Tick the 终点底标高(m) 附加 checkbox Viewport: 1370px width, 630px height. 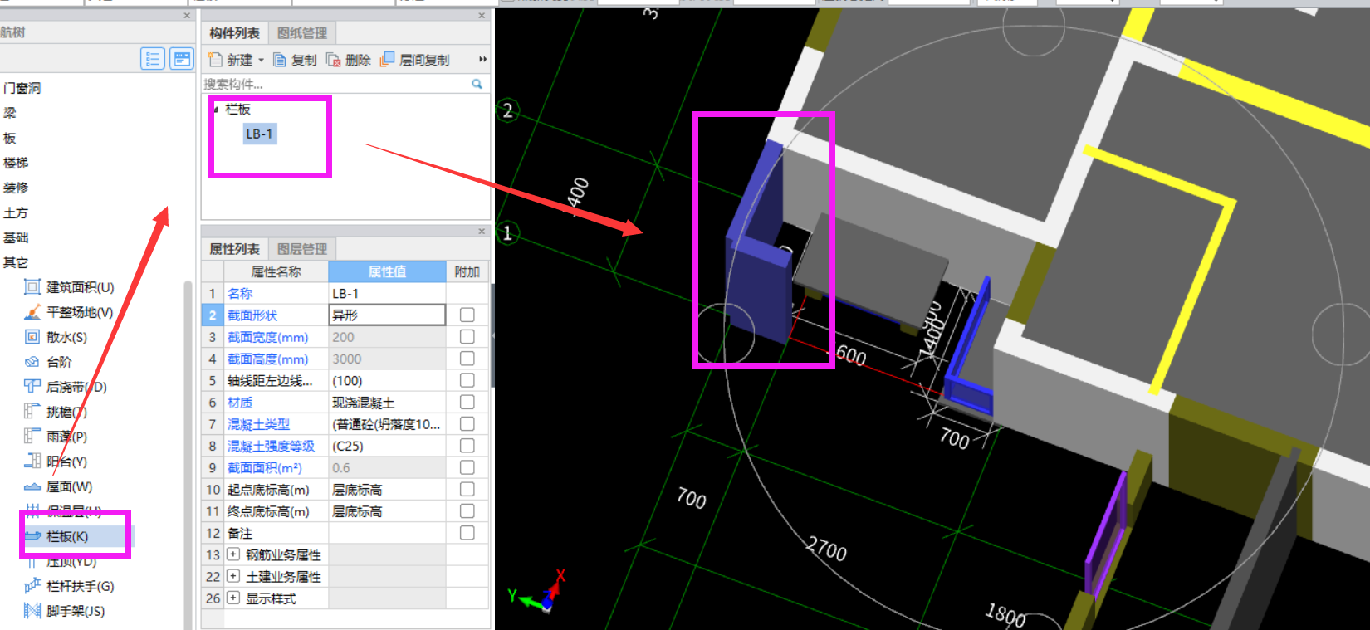point(467,511)
